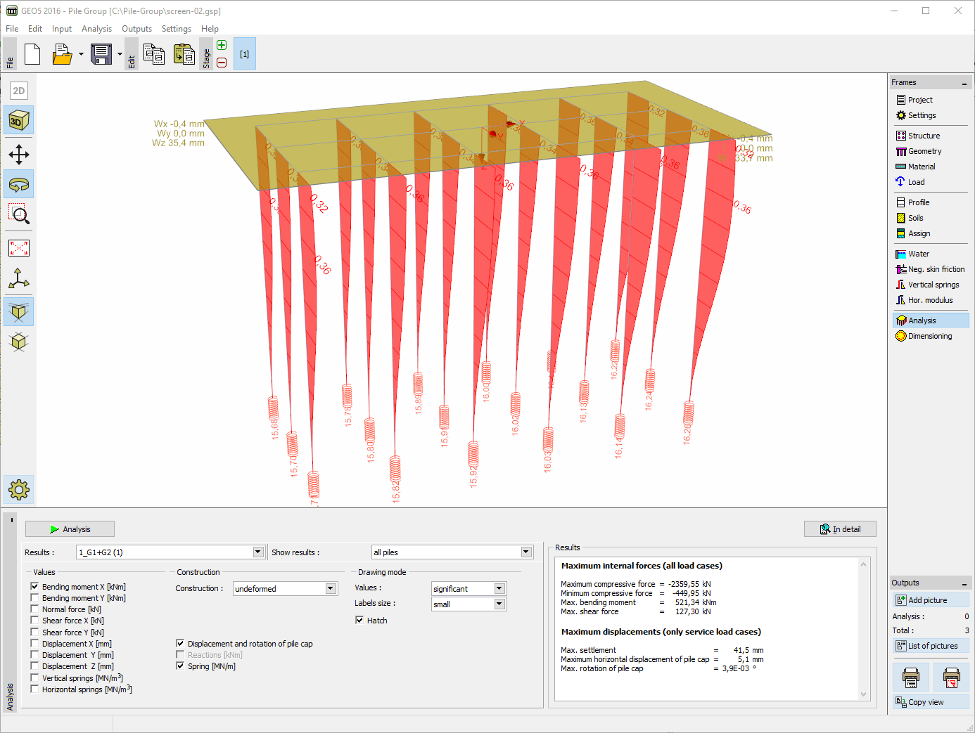Add a new construction stage
975x733 pixels.
(222, 46)
